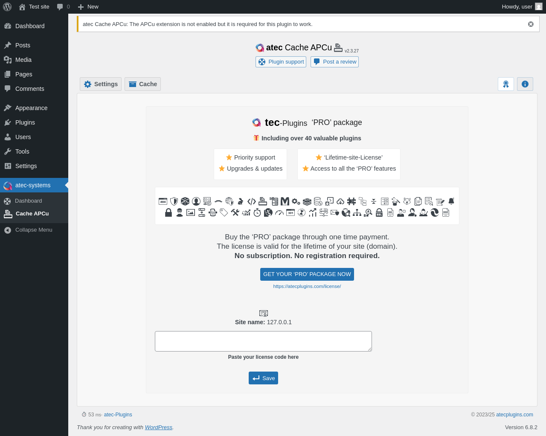Click the magic hat and wand icon
This screenshot has width=546, height=436.
coord(396,201)
